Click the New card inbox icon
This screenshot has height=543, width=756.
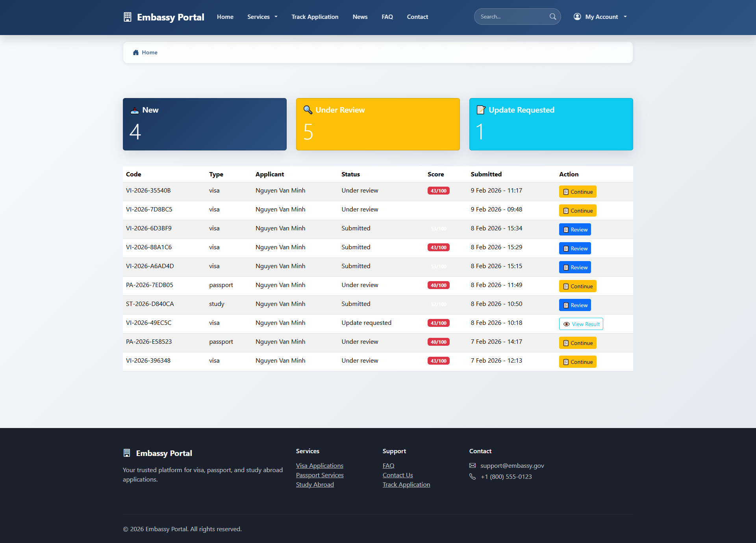tap(135, 110)
